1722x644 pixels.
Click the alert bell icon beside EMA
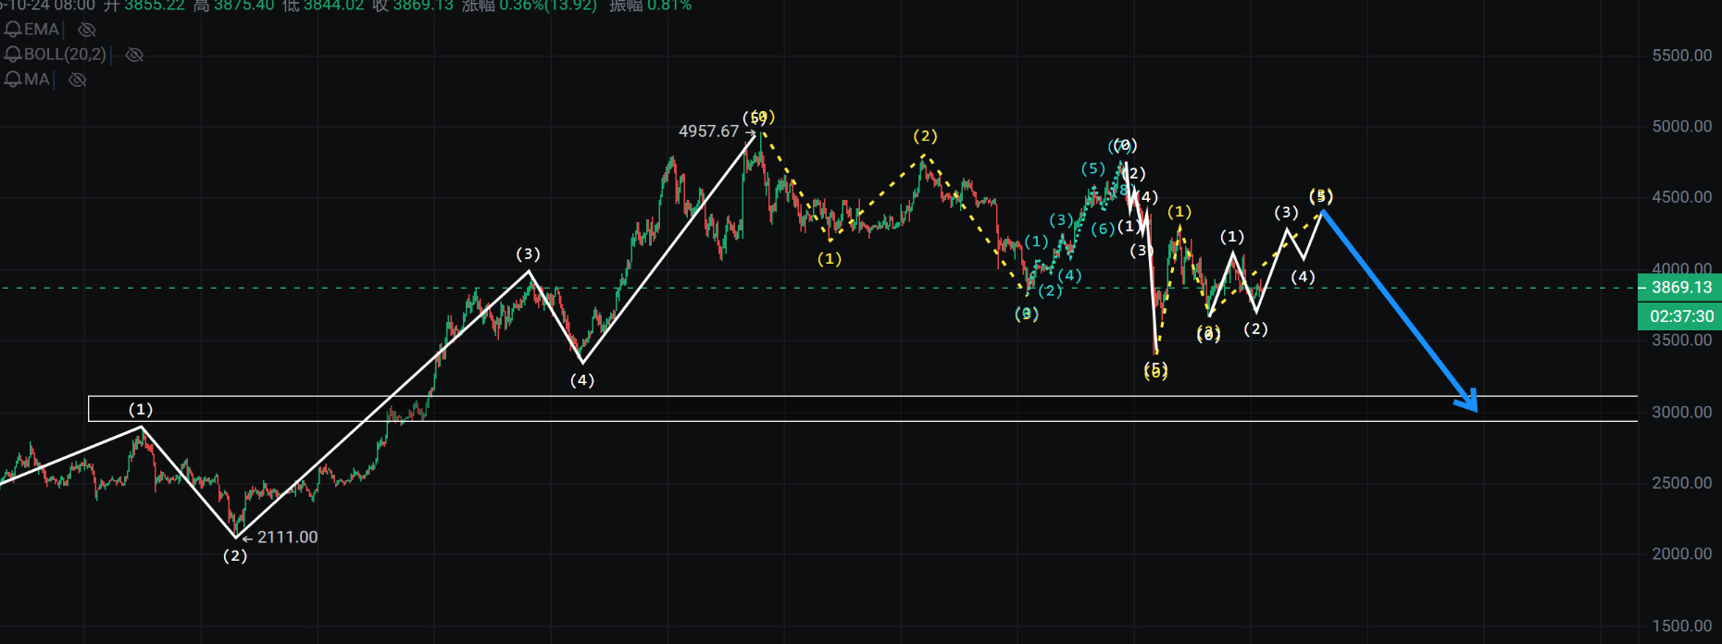tap(13, 30)
